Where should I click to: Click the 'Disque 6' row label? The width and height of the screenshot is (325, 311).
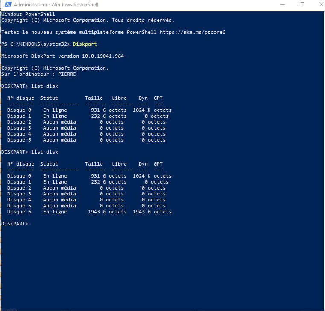19,212
